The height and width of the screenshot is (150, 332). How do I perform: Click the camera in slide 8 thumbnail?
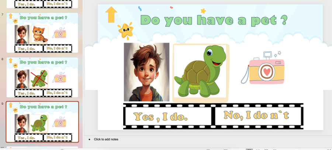coord(59,78)
